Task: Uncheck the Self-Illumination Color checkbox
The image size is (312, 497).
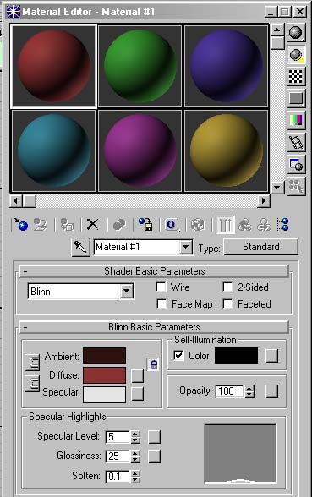Action: coord(179,355)
